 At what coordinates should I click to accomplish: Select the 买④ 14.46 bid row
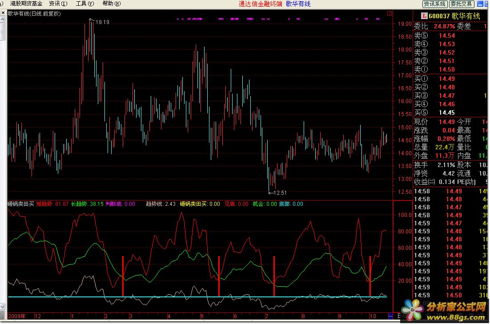click(x=450, y=104)
